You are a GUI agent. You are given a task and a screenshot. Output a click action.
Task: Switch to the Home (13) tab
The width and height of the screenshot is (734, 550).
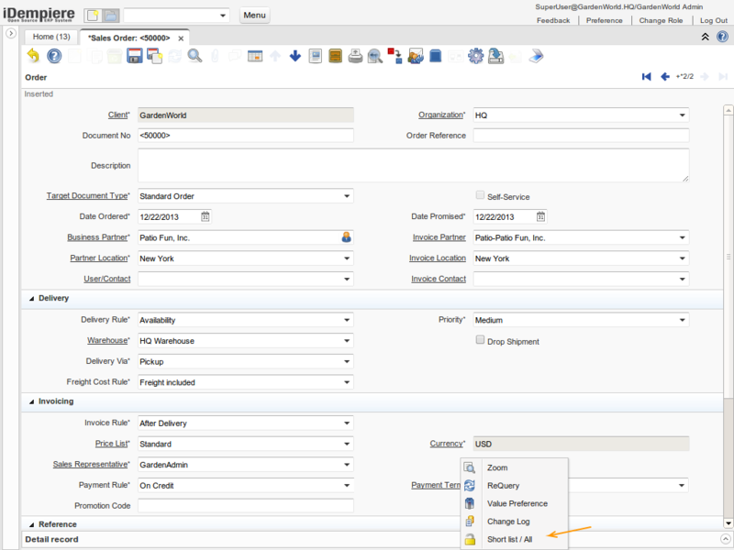[x=51, y=37]
